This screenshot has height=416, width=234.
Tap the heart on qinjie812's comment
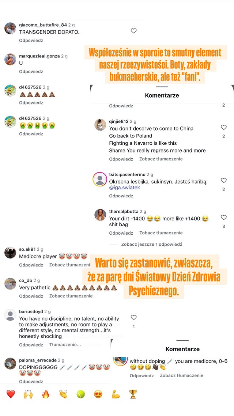pos(224,127)
